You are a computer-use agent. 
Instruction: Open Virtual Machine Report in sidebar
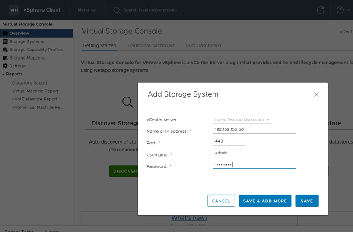(35, 91)
